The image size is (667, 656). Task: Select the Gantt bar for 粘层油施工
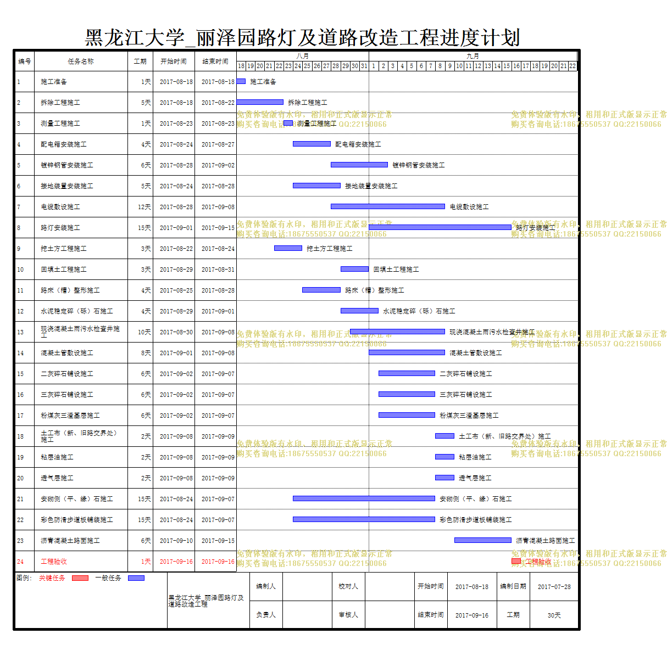tap(445, 457)
